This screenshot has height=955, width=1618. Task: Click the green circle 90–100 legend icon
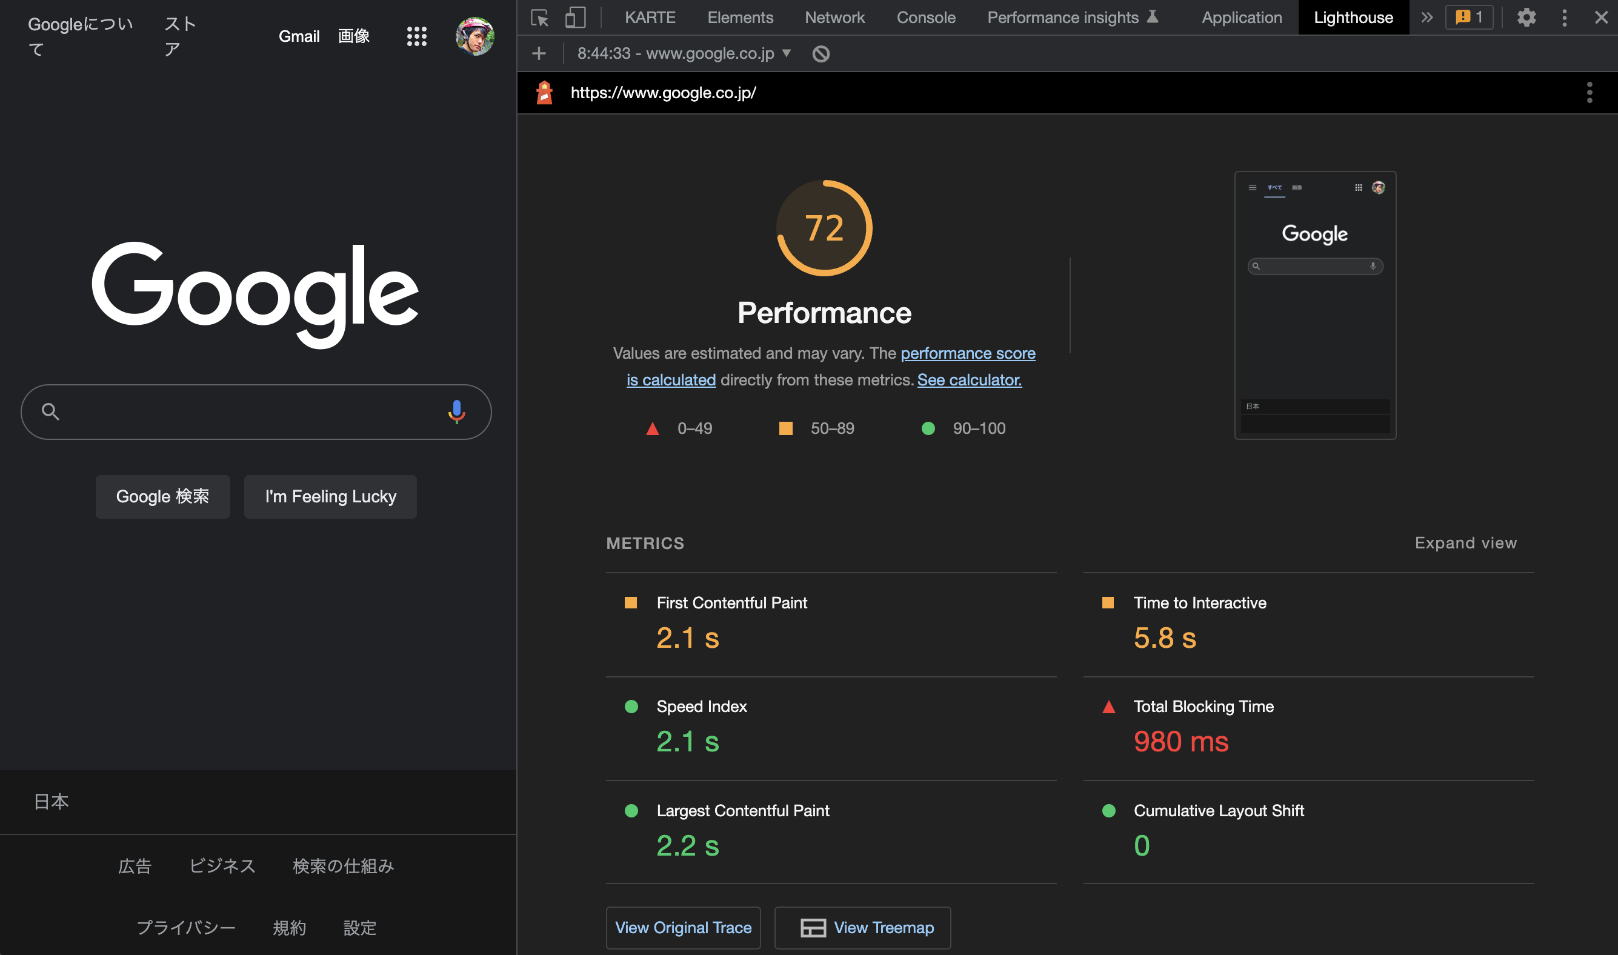click(x=928, y=428)
